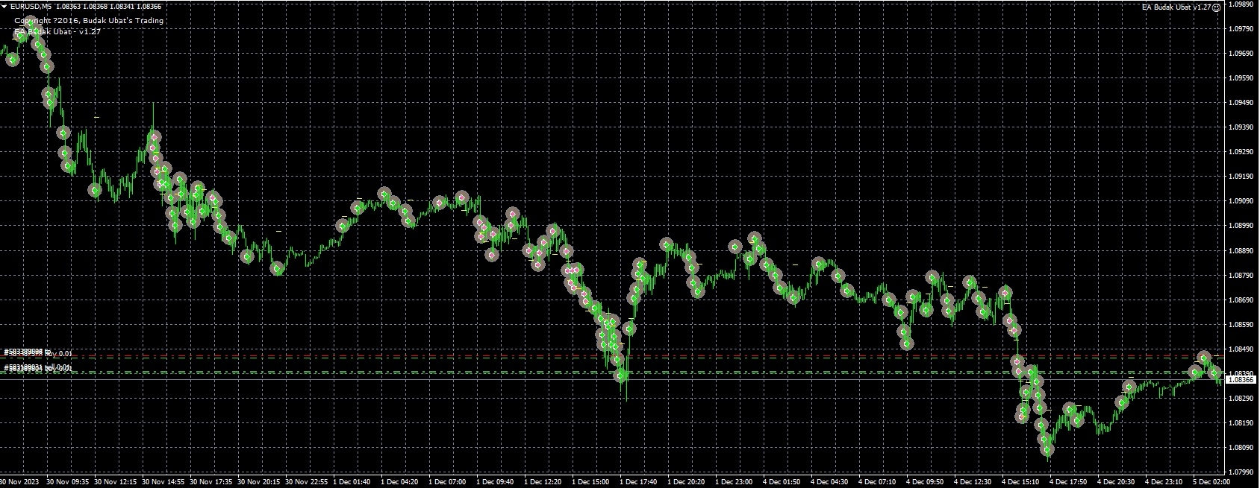
Task: Select the buy 0.01 order line label
Action: click(37, 352)
